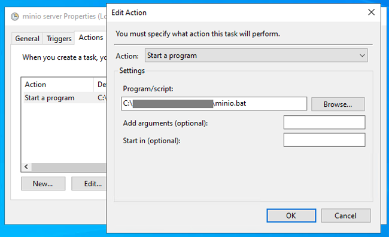Cancel the Edit Action dialog
The image size is (389, 237).
click(x=345, y=216)
